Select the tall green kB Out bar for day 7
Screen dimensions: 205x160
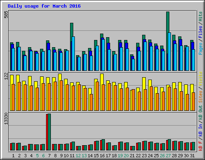pos(49,132)
